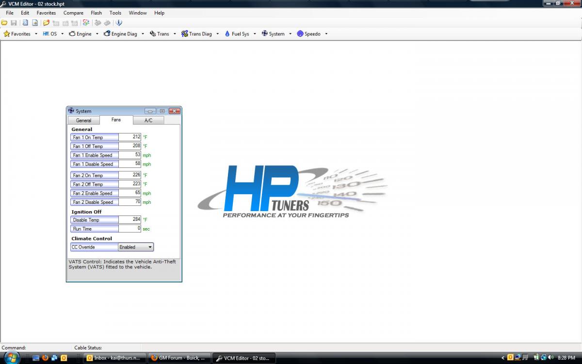The height and width of the screenshot is (364, 582).
Task: Switch to the General tab
Action: tap(83, 120)
